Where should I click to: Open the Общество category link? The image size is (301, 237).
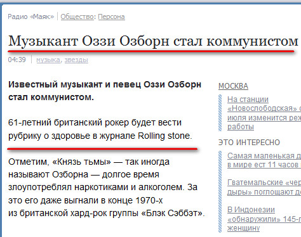point(77,16)
